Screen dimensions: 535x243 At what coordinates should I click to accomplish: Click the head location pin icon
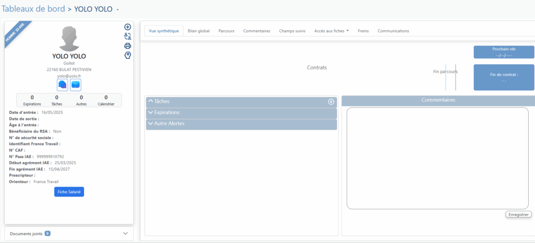point(127,55)
